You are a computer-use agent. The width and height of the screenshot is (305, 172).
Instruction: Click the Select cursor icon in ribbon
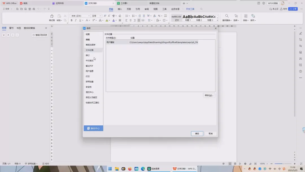(x=236, y=16)
